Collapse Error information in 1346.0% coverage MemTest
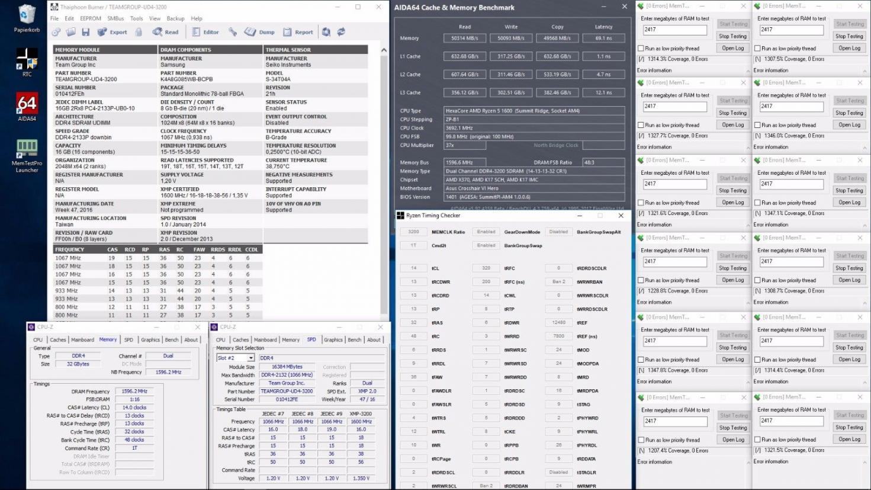 pyautogui.click(x=864, y=148)
